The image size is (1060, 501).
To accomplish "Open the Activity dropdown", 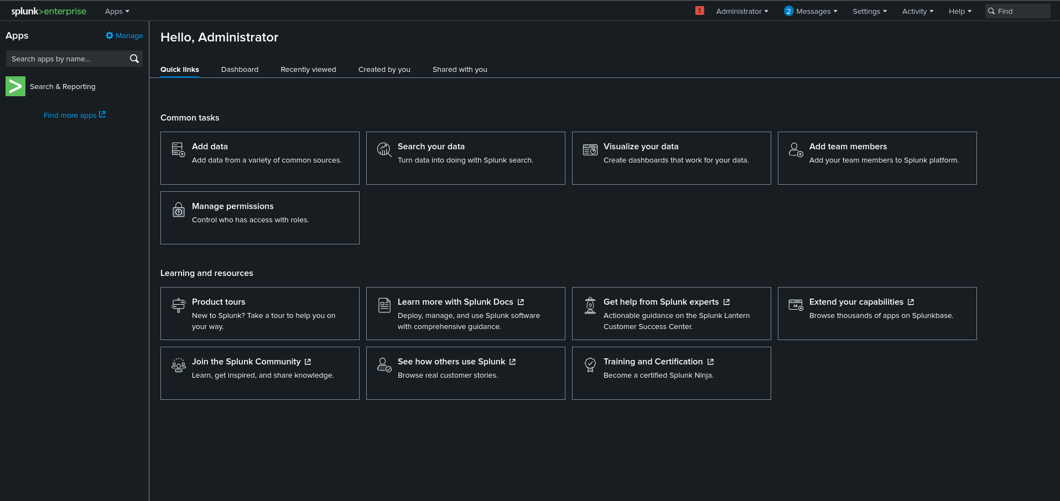I will coord(918,11).
